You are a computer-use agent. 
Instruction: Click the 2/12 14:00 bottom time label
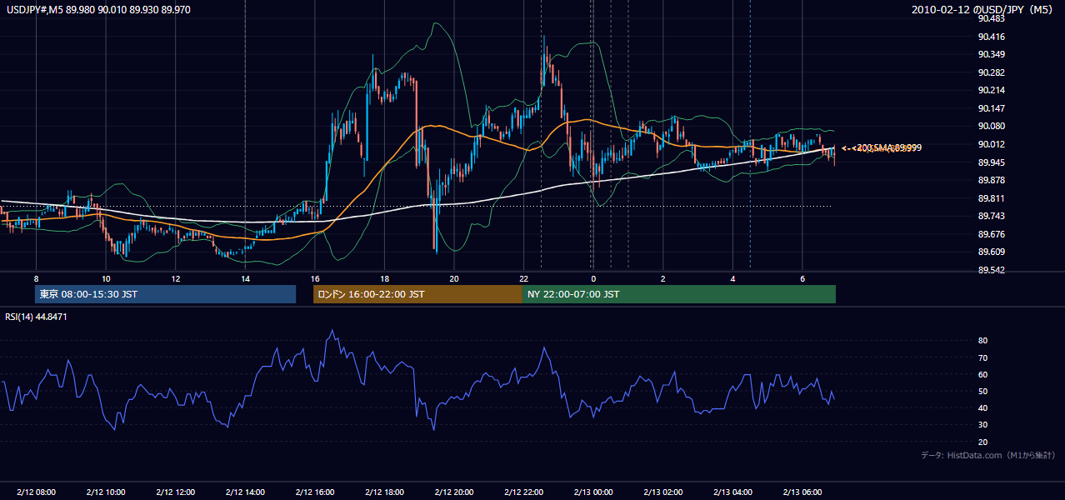pos(245,492)
